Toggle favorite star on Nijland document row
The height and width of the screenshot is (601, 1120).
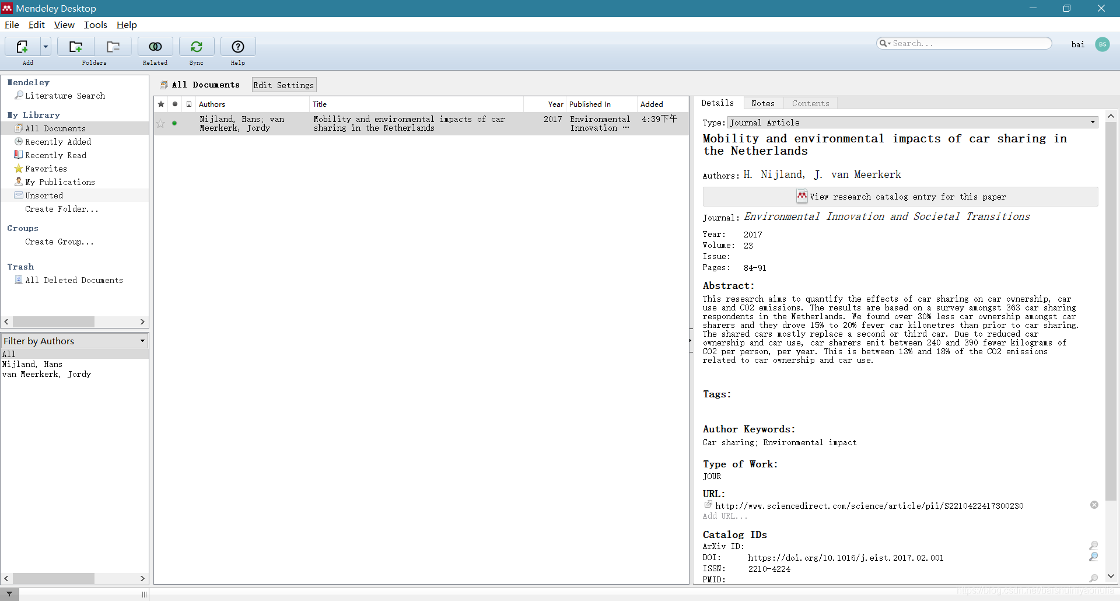click(x=160, y=124)
